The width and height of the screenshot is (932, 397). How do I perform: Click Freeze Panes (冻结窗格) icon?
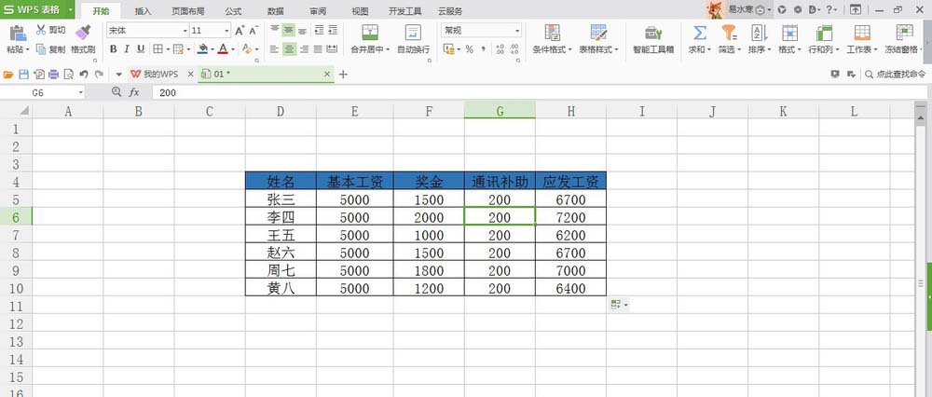[x=905, y=33]
